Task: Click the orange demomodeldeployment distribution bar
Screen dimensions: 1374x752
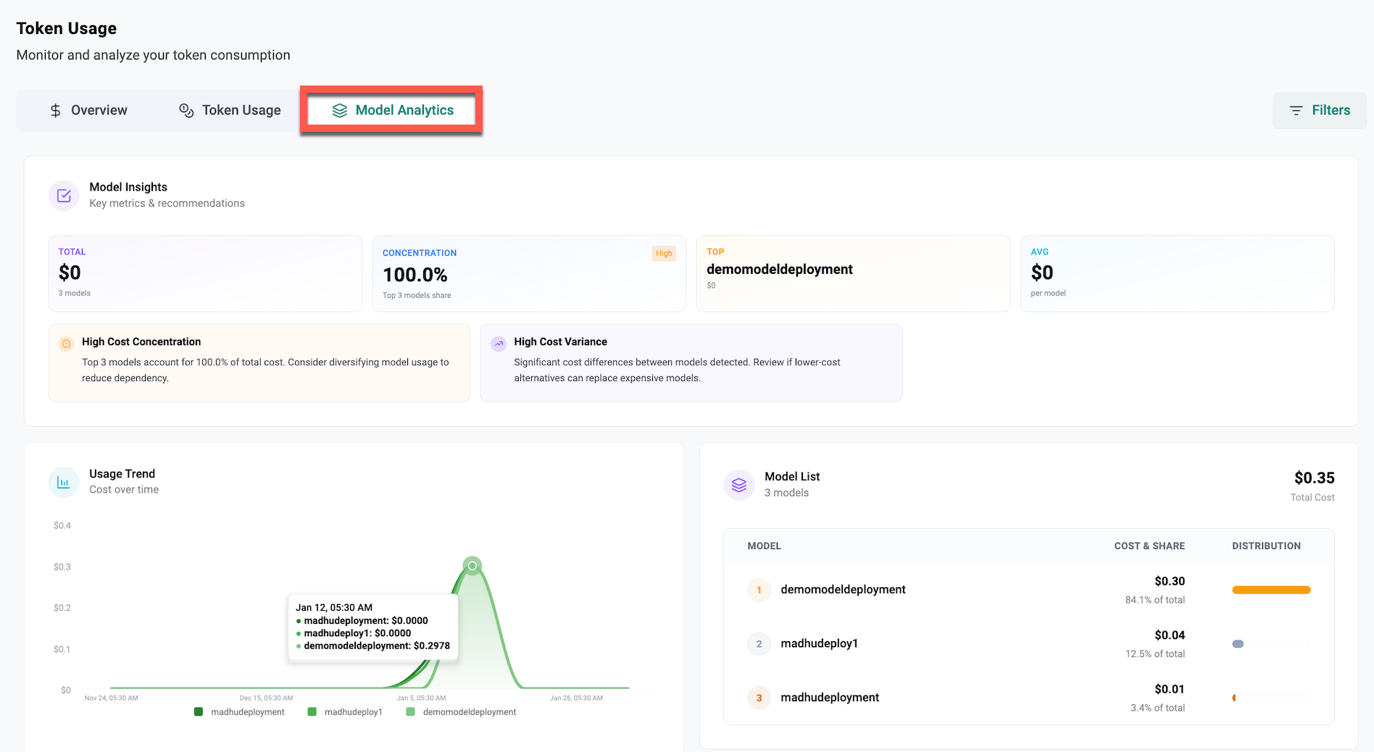Action: pyautogui.click(x=1271, y=590)
